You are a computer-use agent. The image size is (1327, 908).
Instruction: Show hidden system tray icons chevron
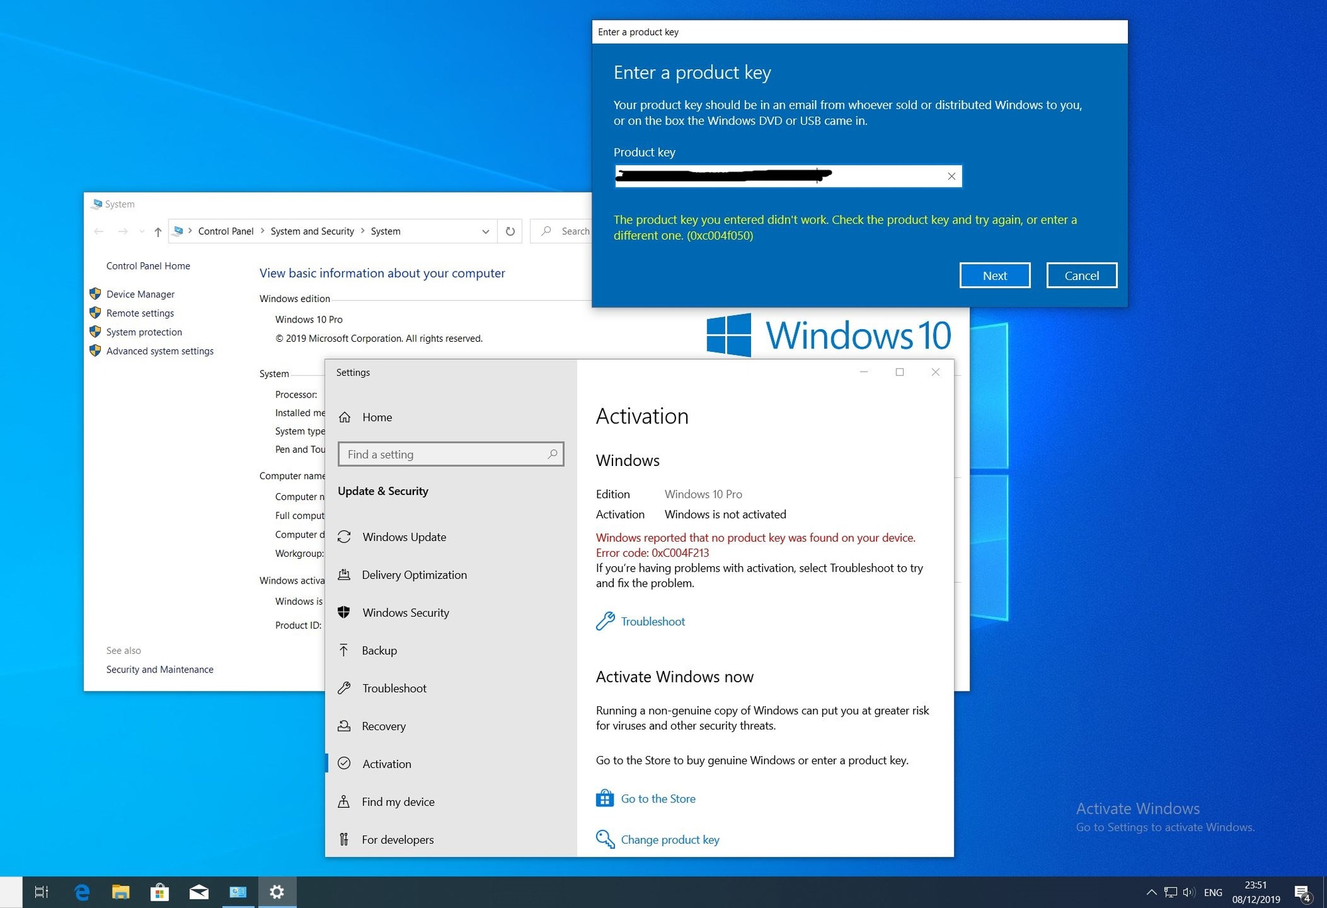[1151, 892]
